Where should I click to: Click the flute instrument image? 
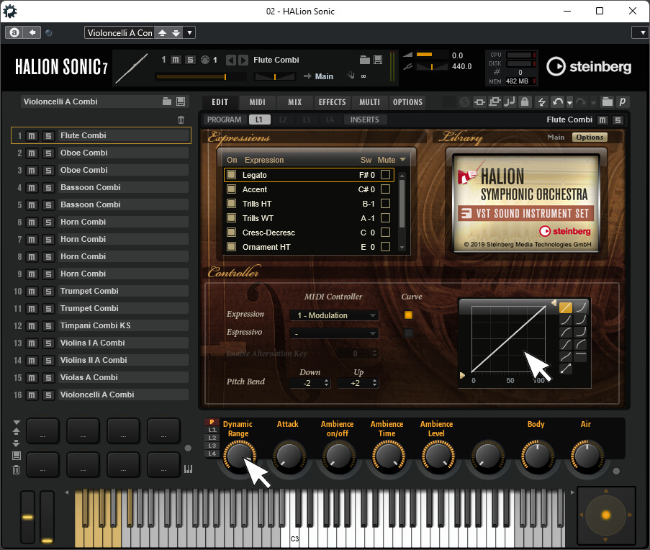pyautogui.click(x=132, y=68)
